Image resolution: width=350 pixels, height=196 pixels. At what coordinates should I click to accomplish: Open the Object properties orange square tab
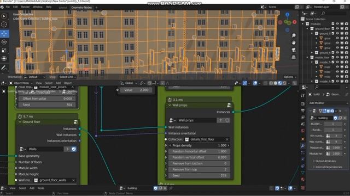click(302, 139)
